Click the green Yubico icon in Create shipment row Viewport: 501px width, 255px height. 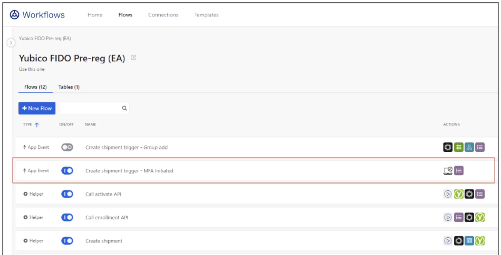click(x=480, y=241)
